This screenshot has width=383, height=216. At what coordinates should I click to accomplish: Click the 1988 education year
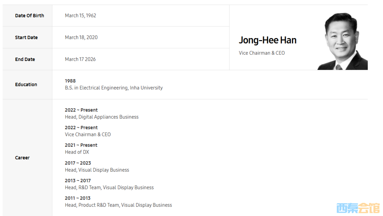70,81
